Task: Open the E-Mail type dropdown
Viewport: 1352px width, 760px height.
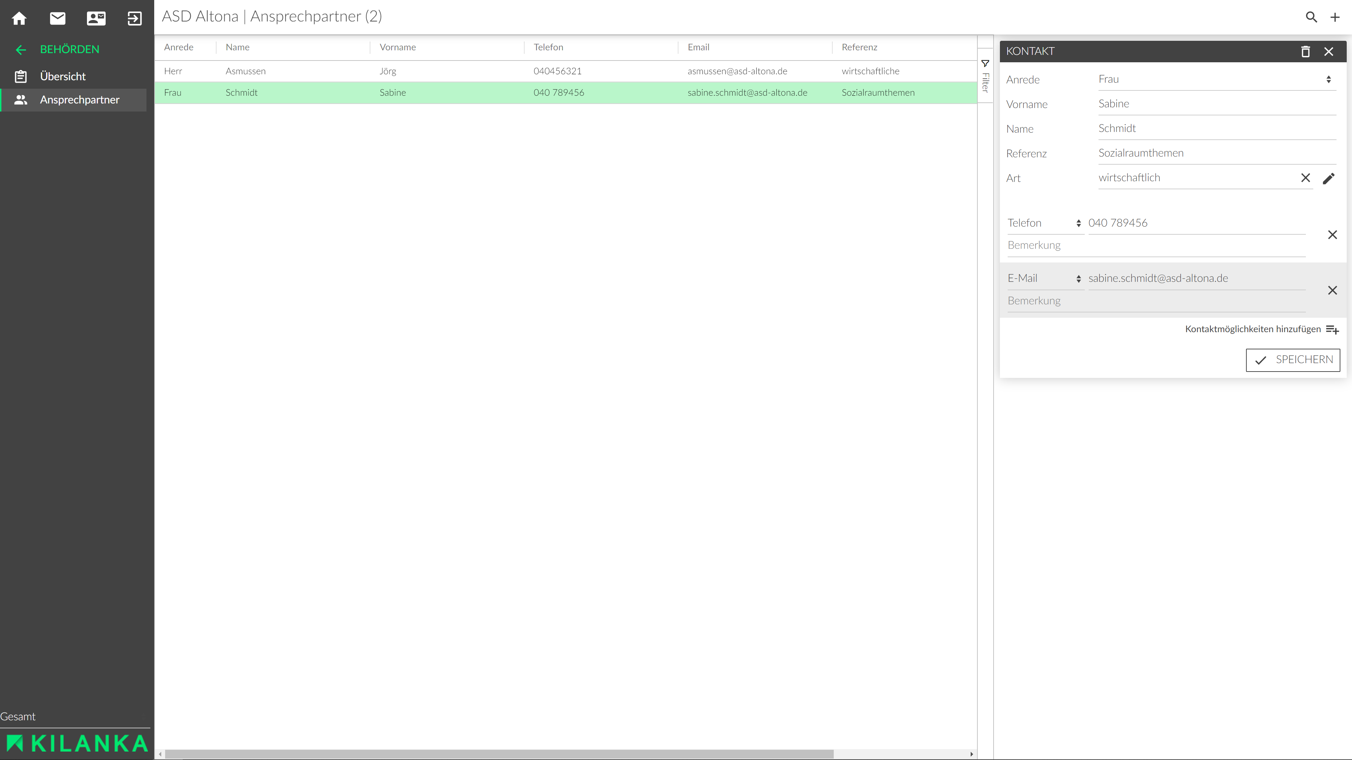Action: [x=1044, y=279]
